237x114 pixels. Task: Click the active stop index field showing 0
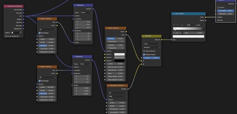click(177, 33)
